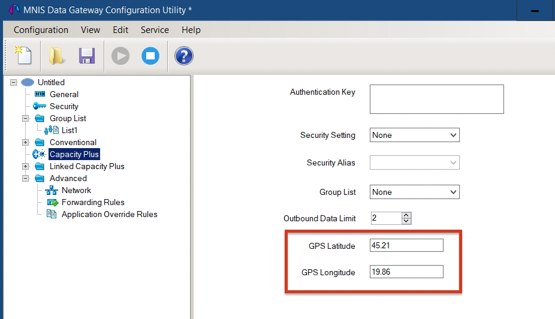Expand the Linked Capacity Plus node
Viewport: 555px width, 319px height.
[26, 167]
